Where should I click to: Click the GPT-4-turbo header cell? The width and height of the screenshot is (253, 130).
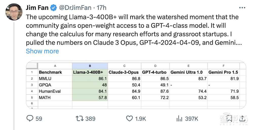pos(154,72)
